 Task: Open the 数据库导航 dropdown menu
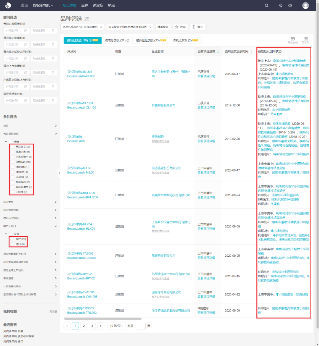tap(43, 6)
